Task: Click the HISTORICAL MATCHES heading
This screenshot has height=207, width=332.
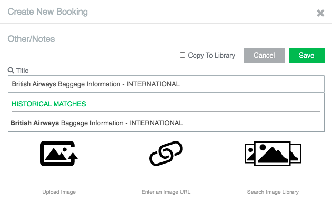Action: click(x=49, y=104)
